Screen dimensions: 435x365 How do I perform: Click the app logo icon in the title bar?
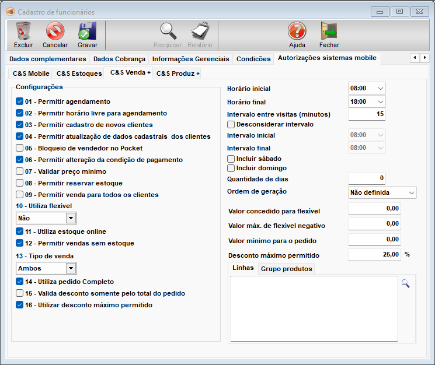point(11,12)
